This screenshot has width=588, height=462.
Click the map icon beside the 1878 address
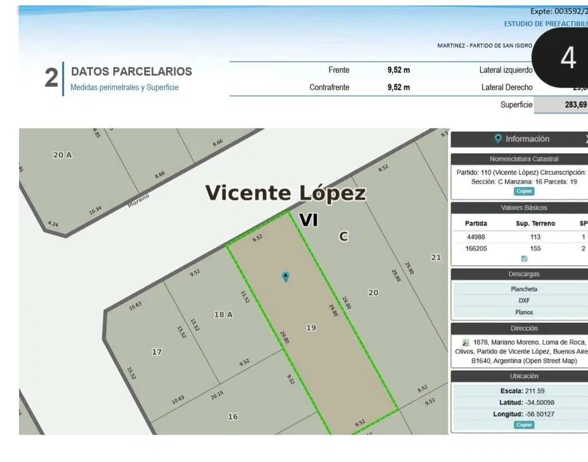click(466, 343)
